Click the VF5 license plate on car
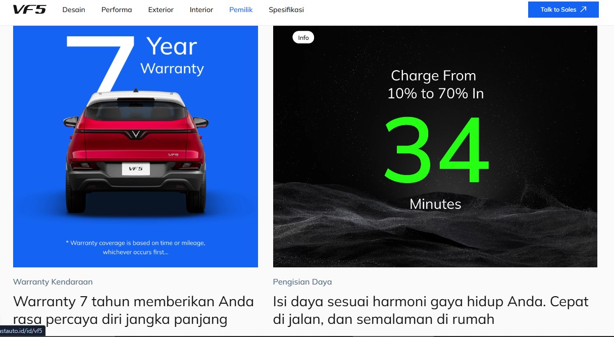 click(136, 169)
